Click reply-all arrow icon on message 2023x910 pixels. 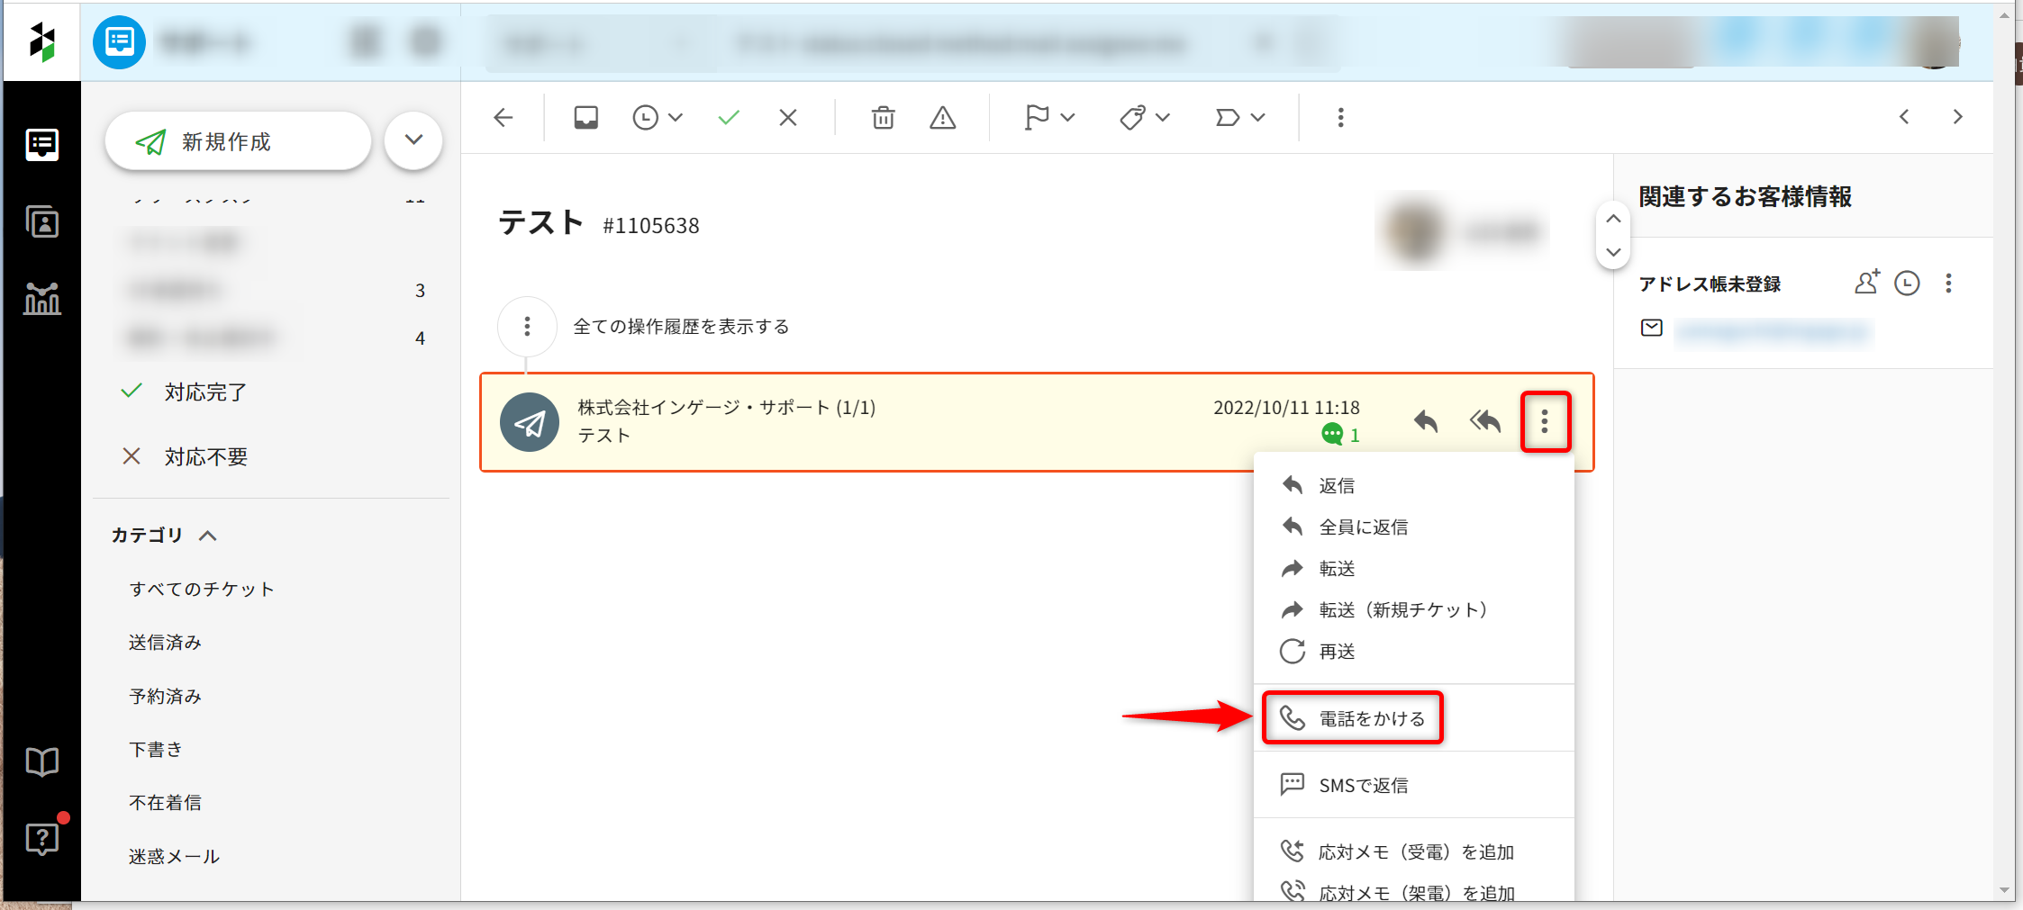tap(1485, 421)
